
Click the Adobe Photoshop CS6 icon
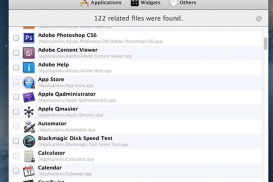(x=29, y=38)
